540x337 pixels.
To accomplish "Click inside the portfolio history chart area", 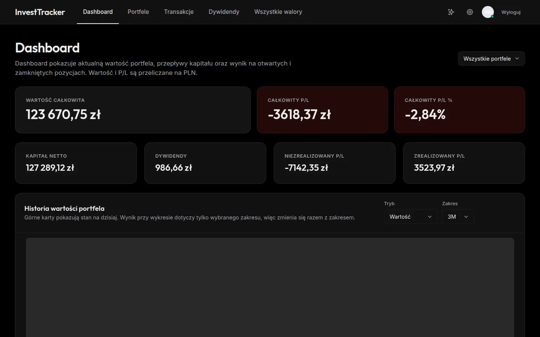I will (x=270, y=288).
